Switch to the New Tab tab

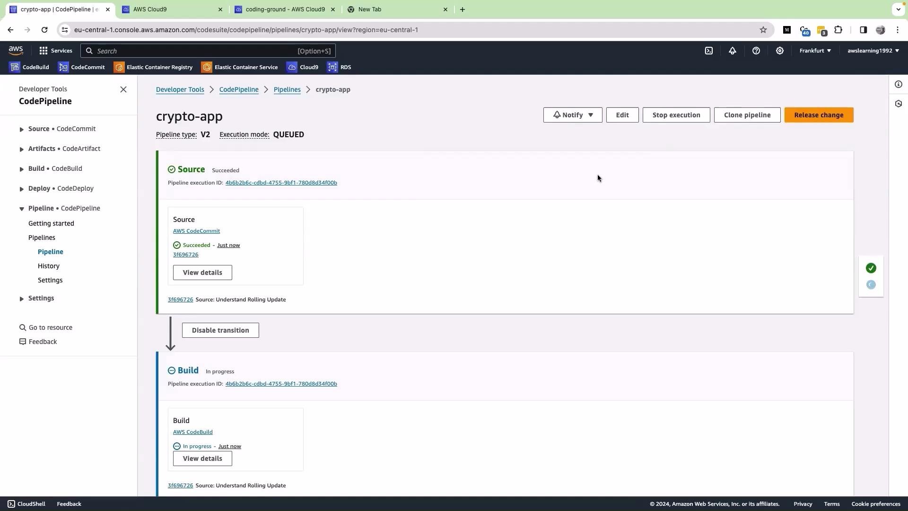tap(397, 9)
